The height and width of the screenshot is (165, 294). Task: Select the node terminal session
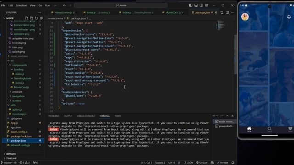225,121
